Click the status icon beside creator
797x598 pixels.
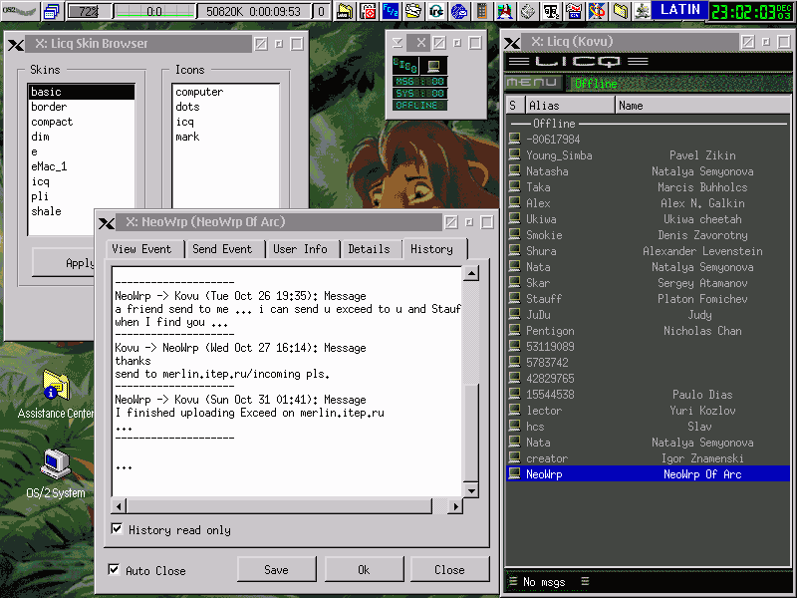tap(514, 457)
